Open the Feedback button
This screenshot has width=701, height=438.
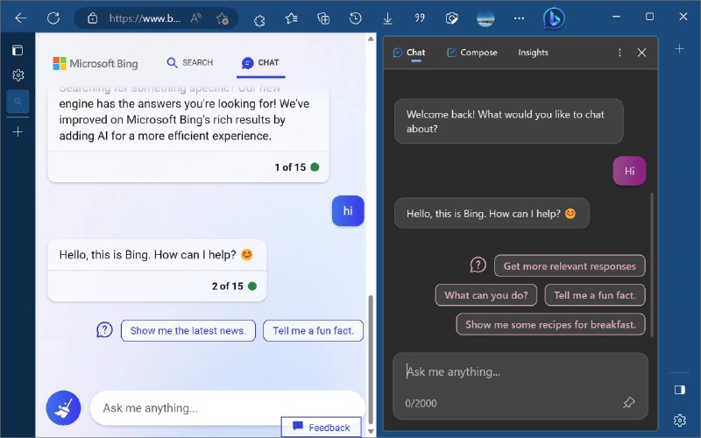[x=321, y=427]
